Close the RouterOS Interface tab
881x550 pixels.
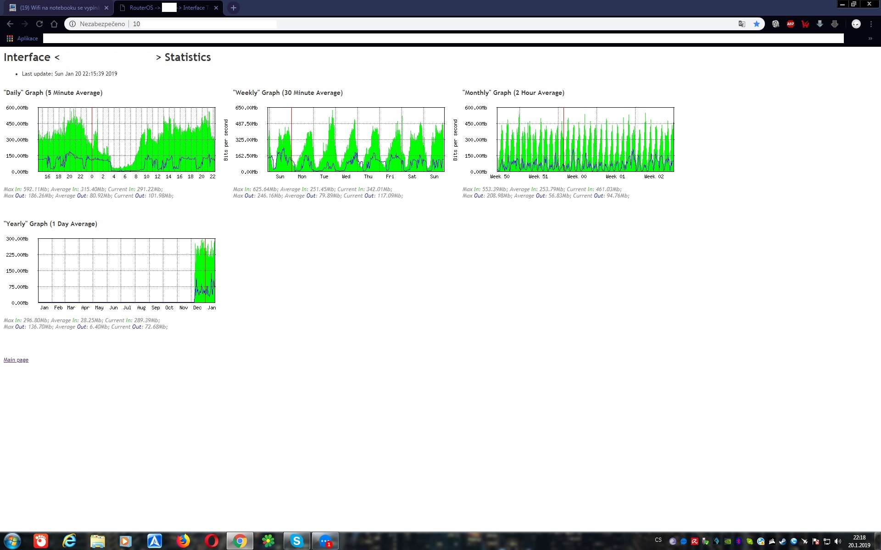[x=216, y=8]
